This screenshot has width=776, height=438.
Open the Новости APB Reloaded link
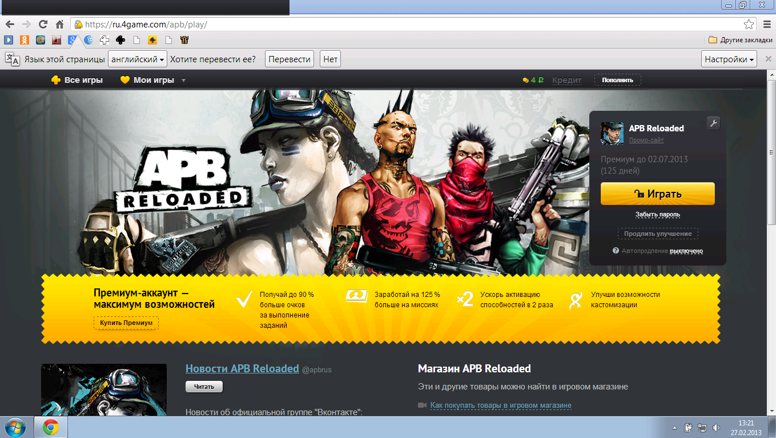(242, 368)
